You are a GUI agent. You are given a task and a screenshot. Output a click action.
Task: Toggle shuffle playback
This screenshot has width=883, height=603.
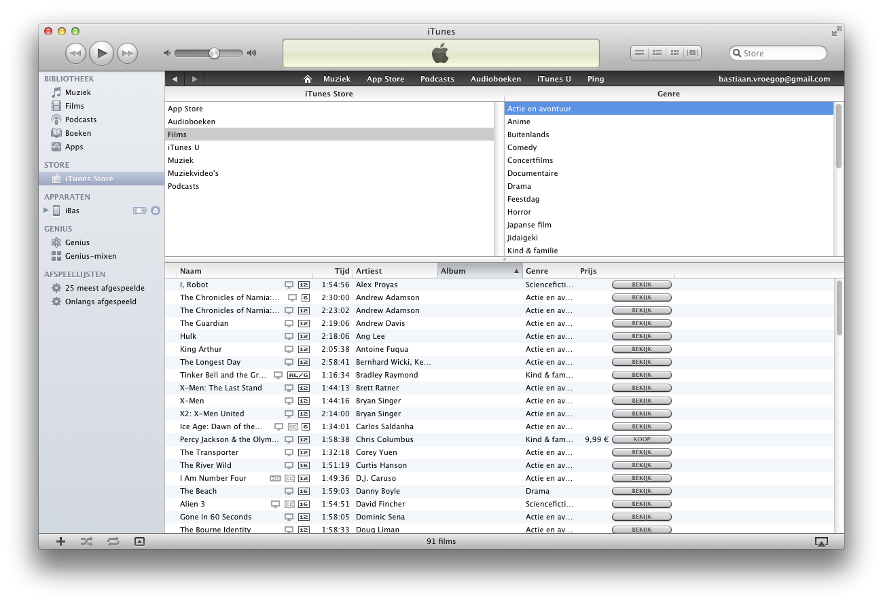pos(87,541)
